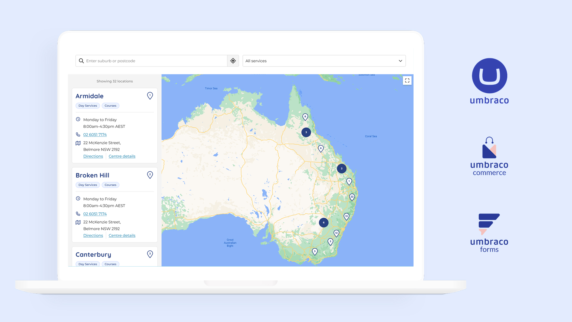Image resolution: width=572 pixels, height=322 pixels.
Task: Call Armidale phone number 02 6051 7174
Action: (x=95, y=134)
